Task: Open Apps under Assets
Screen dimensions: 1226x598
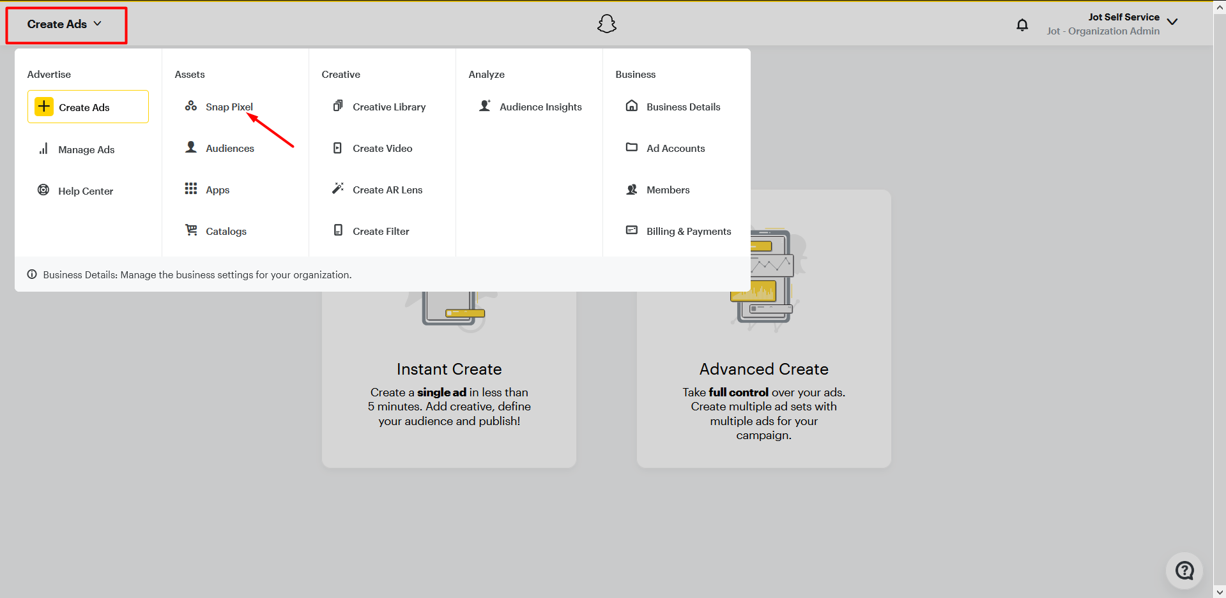Action: 217,190
